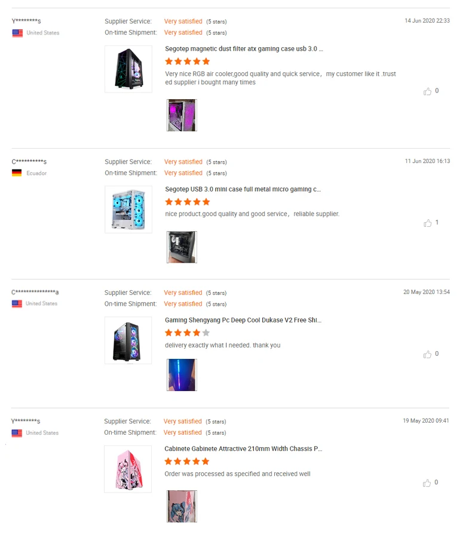Click the four-star rating on the Shengyang review

tap(187, 333)
